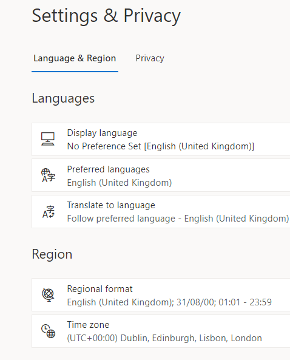Click the Display language monitor icon
Viewport: 290px width, 360px height.
(48, 139)
